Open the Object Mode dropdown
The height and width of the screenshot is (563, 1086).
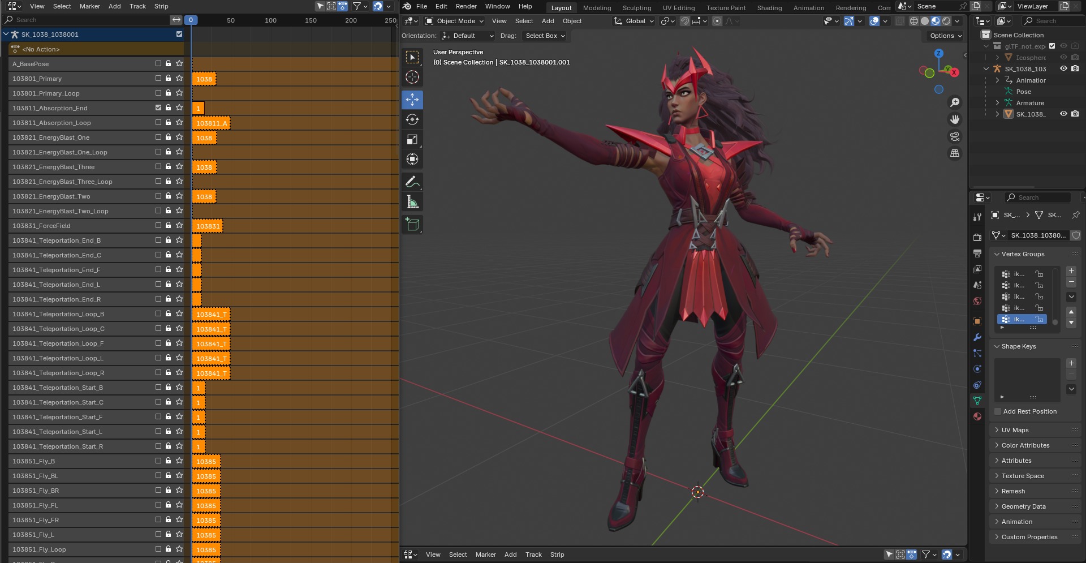[x=455, y=21]
